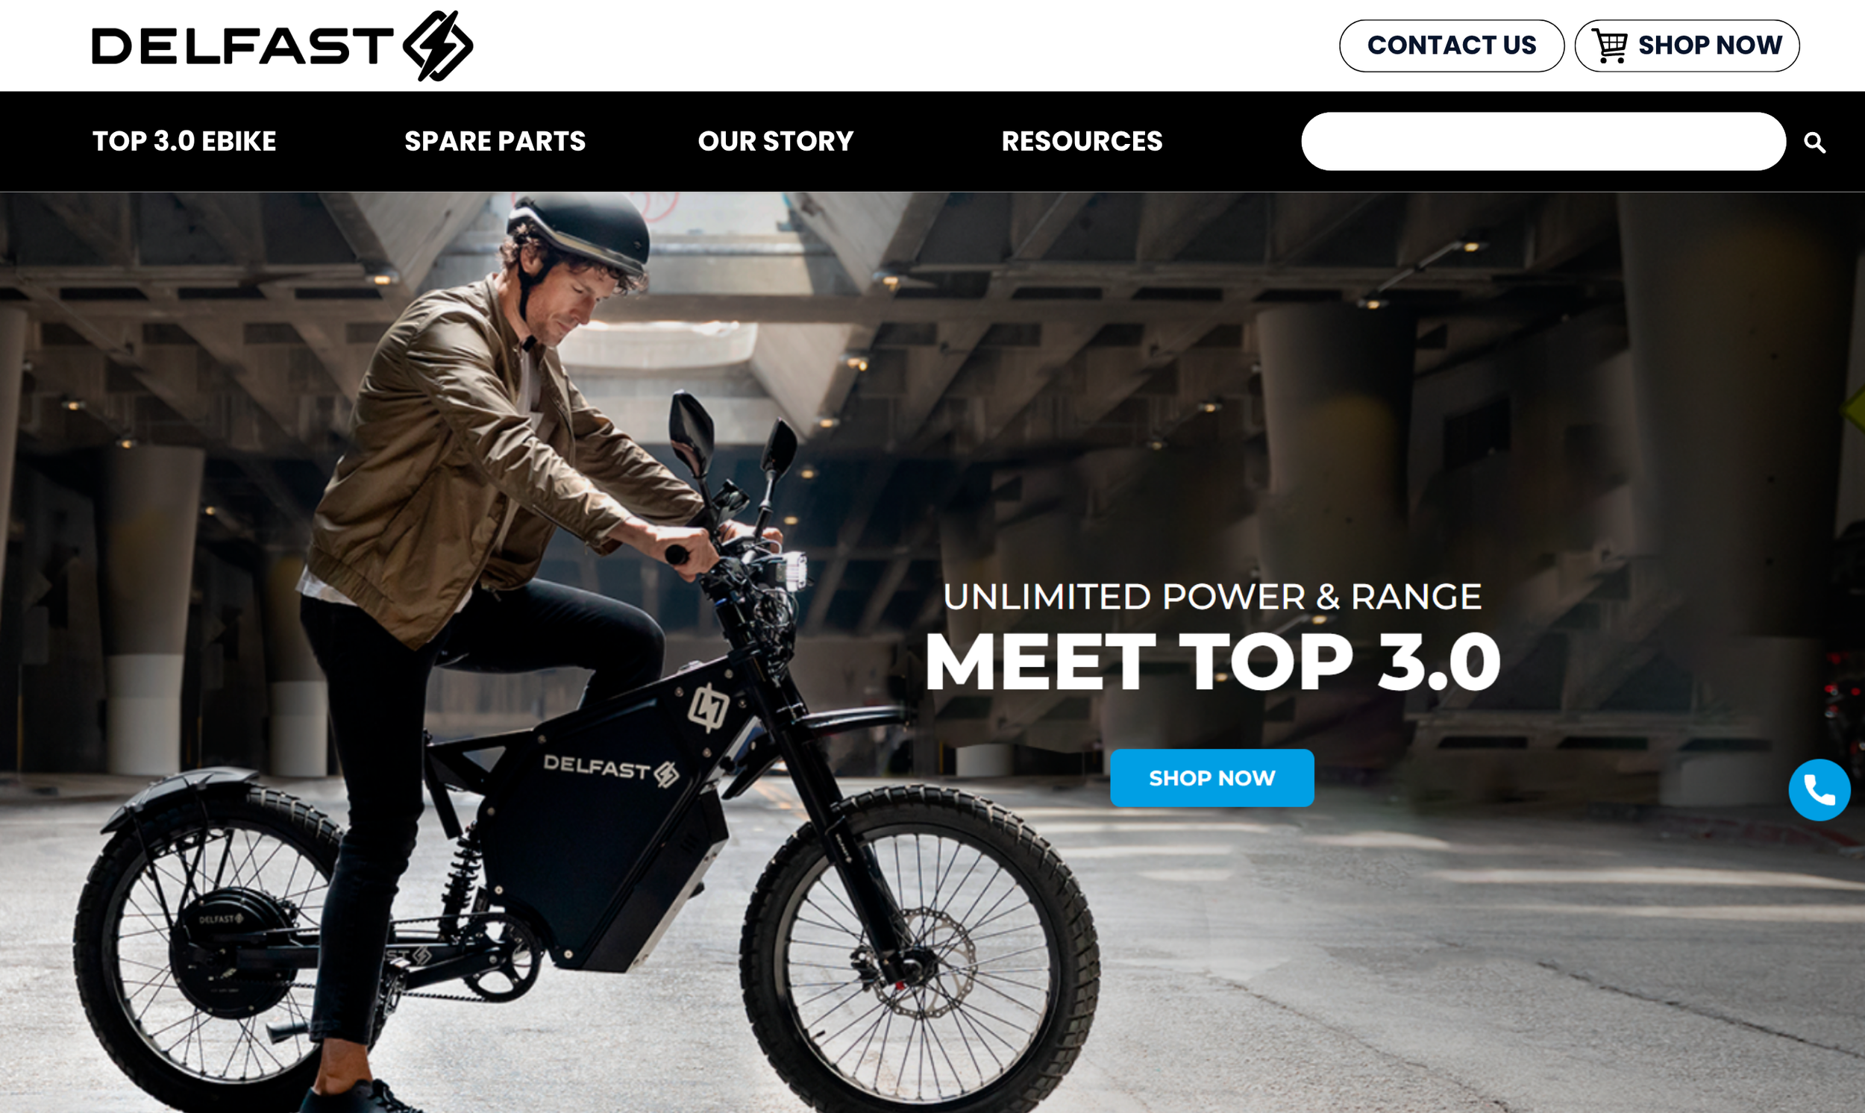This screenshot has height=1113, width=1865.
Task: Click the MEET TOP 3.0 headline
Action: pos(1212,662)
